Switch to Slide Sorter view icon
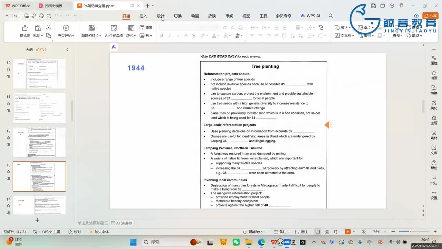 click(x=327, y=232)
